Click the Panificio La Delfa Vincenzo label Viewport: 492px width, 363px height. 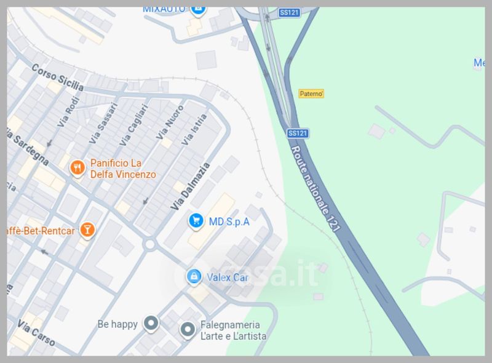point(123,169)
